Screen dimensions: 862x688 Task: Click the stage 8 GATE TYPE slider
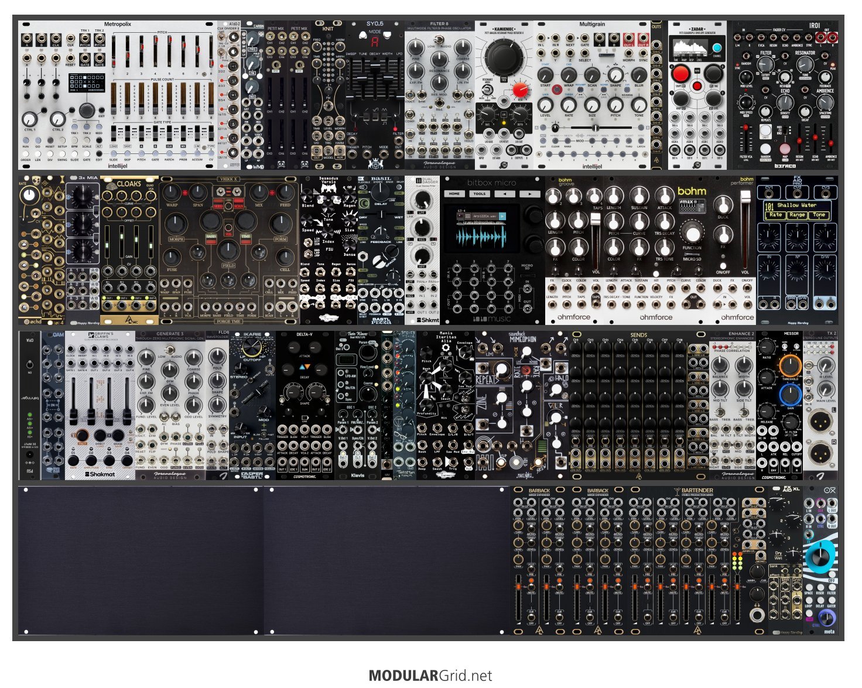click(x=211, y=133)
